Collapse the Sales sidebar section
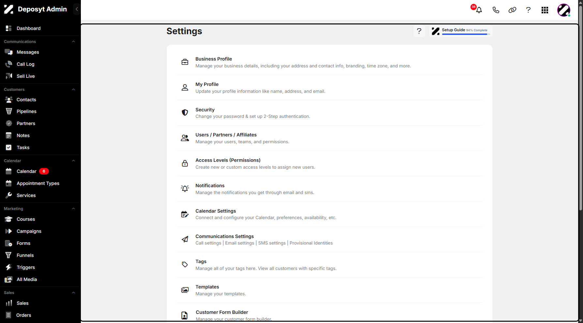The image size is (583, 323). pyautogui.click(x=73, y=293)
